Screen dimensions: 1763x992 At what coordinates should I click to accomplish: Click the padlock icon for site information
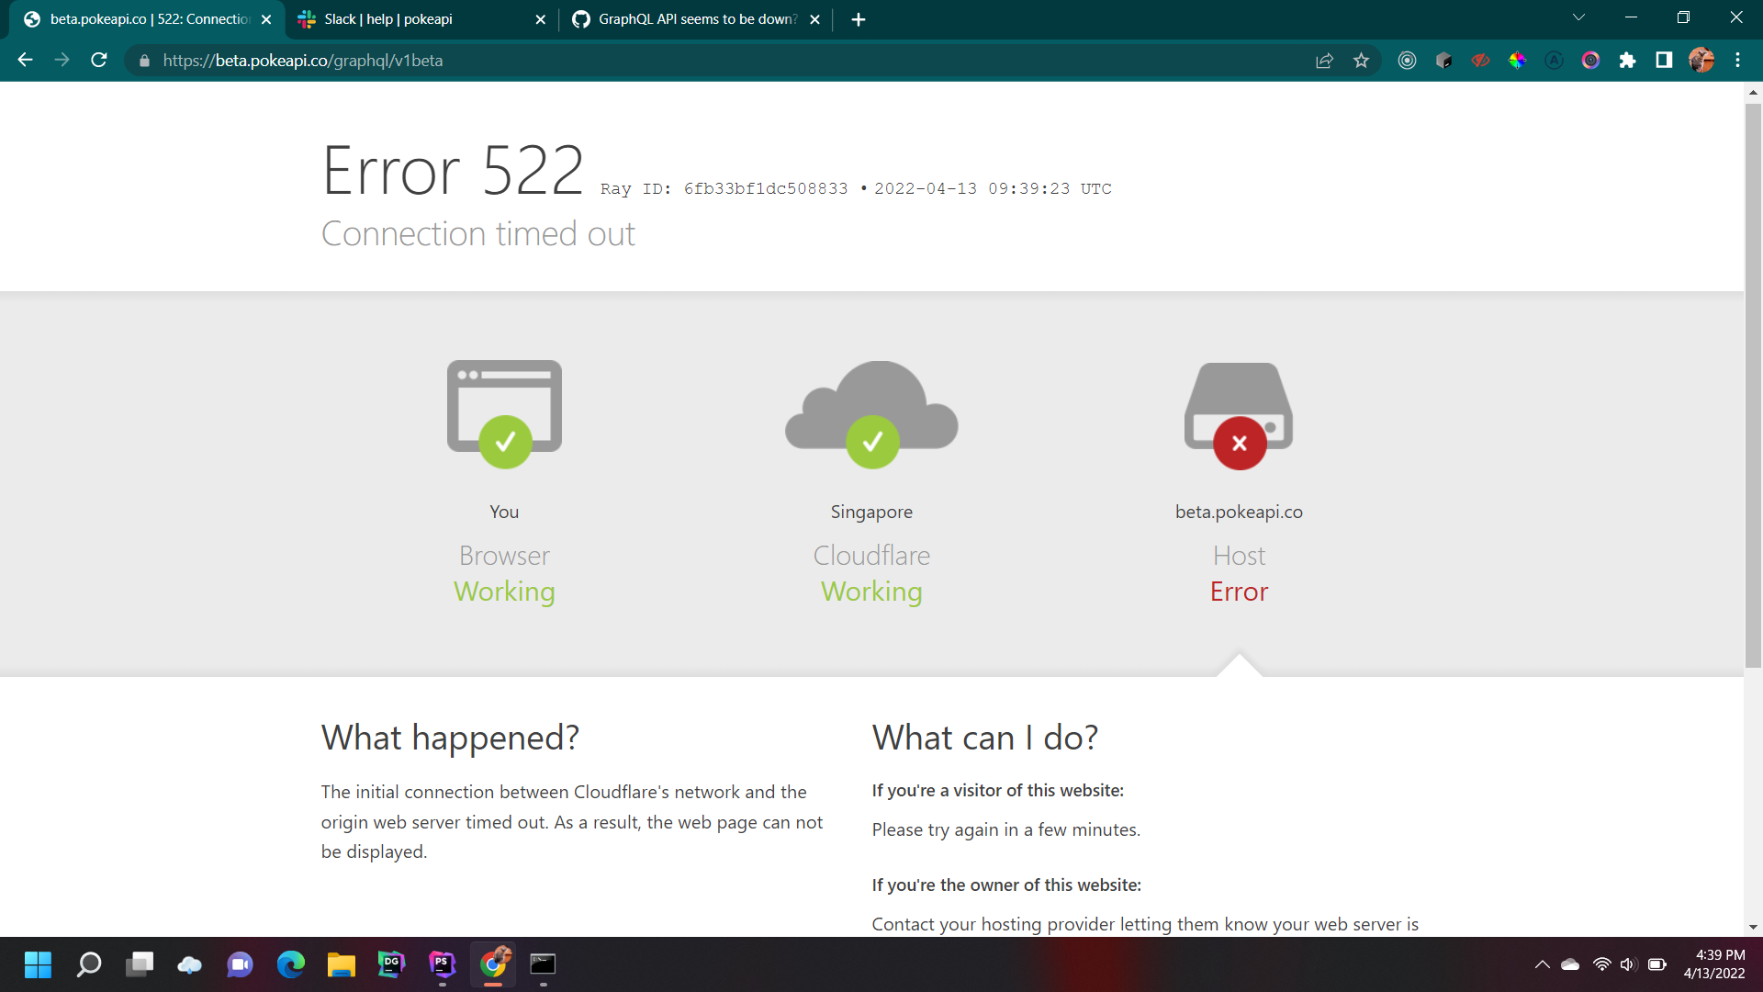pyautogui.click(x=143, y=61)
